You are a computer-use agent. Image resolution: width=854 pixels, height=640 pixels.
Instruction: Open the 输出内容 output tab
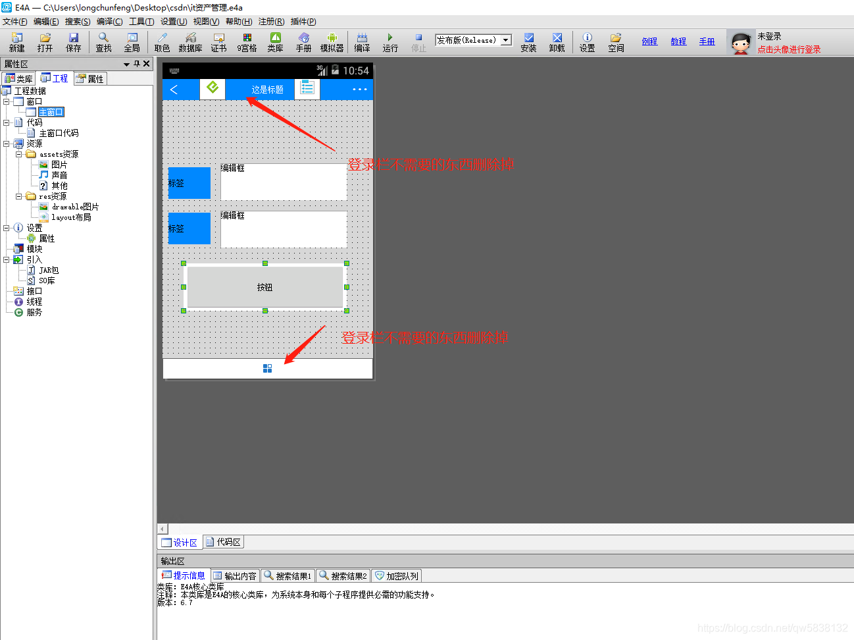coord(236,575)
